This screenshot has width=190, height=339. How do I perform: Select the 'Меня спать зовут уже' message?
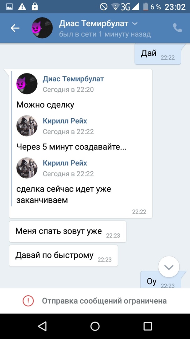68,232
